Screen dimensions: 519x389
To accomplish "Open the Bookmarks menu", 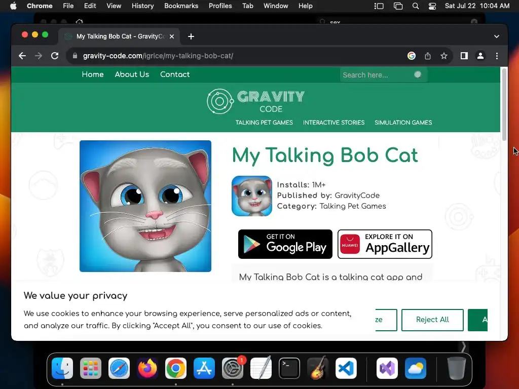I will (x=181, y=6).
